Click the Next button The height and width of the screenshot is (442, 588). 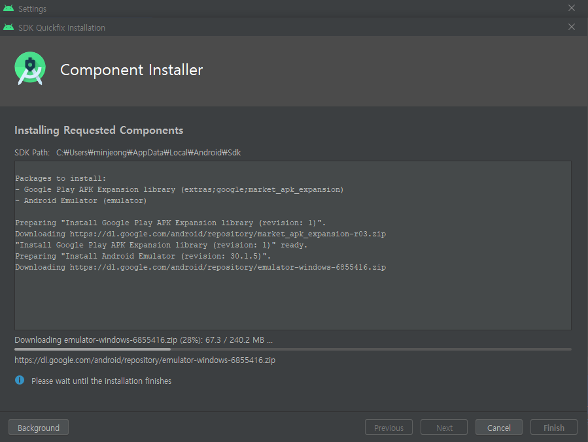[444, 428]
